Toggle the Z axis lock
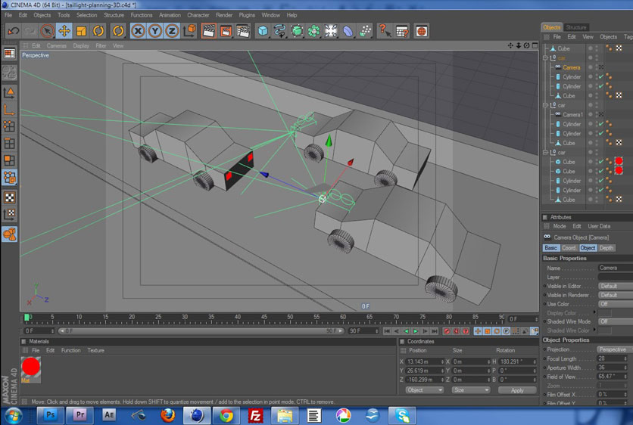Viewport: 633px width, 425px height. pyautogui.click(x=172, y=31)
